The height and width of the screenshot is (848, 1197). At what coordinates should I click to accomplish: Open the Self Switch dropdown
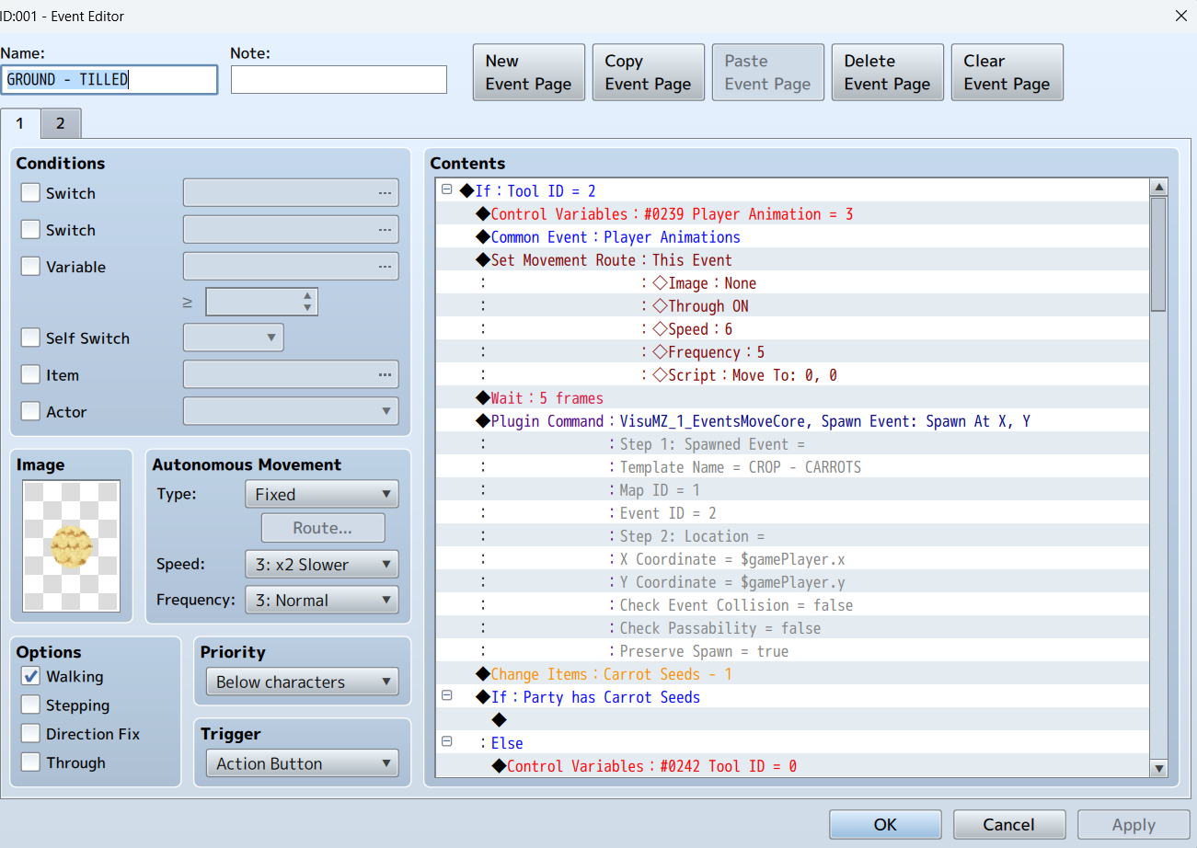(x=234, y=338)
